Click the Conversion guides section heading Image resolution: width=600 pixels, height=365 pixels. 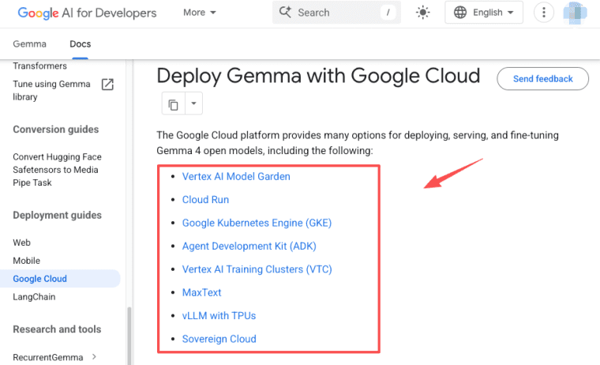56,130
